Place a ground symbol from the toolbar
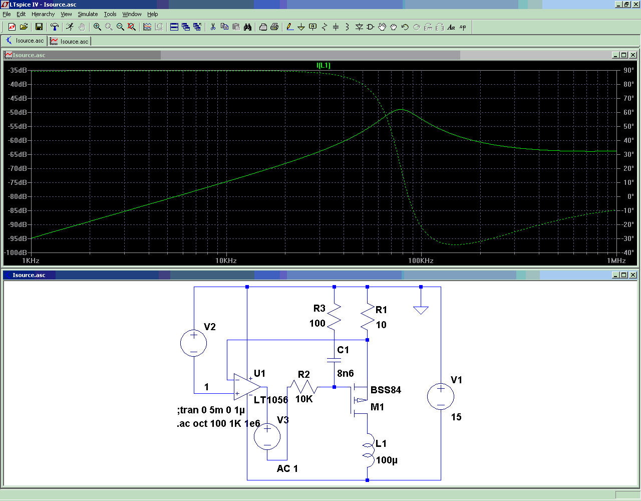Viewport: 641px width, 501px height. pos(301,27)
